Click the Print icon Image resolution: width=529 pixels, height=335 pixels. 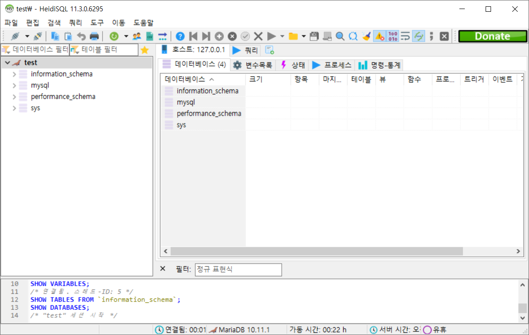pyautogui.click(x=94, y=36)
